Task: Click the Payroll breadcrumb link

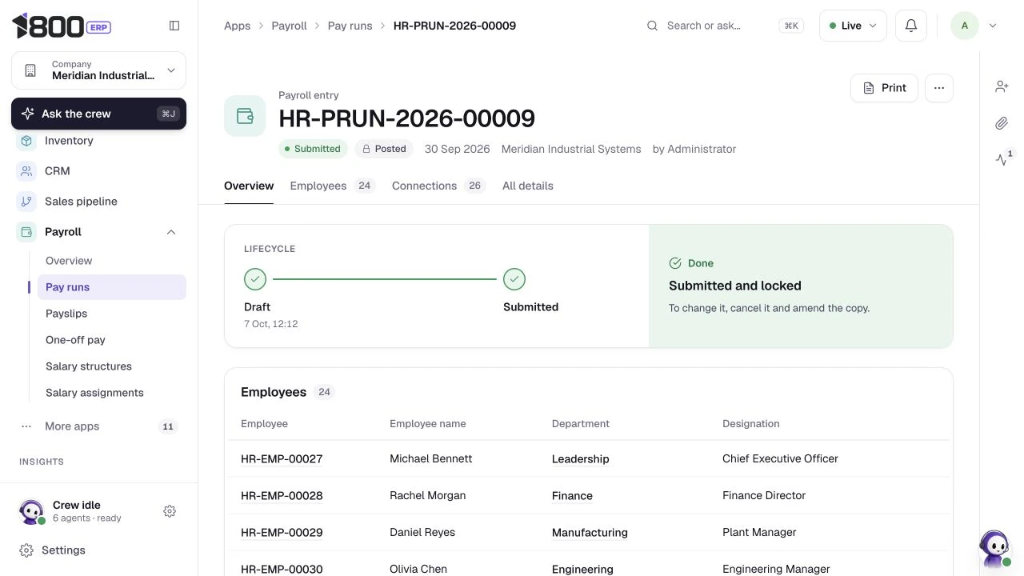Action: (290, 26)
